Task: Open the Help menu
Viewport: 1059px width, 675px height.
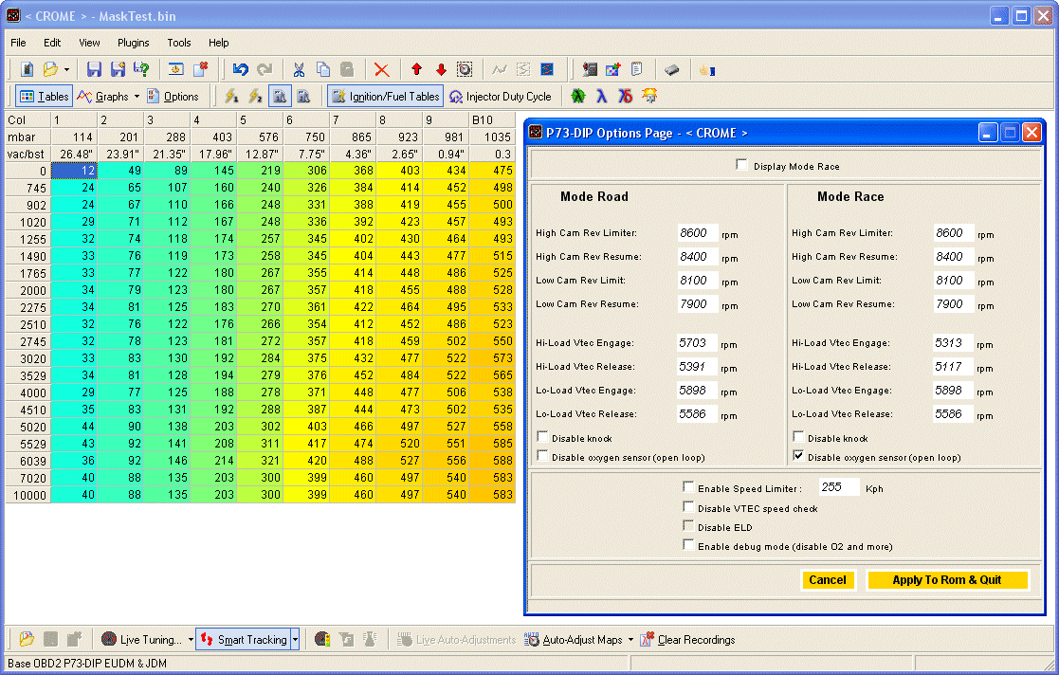Action: 218,43
